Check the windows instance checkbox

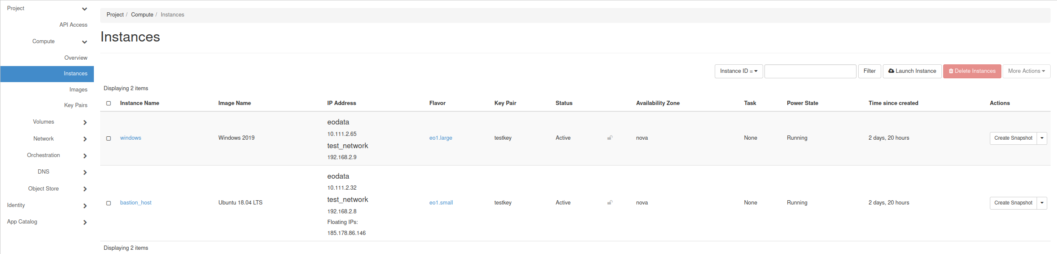tap(109, 138)
